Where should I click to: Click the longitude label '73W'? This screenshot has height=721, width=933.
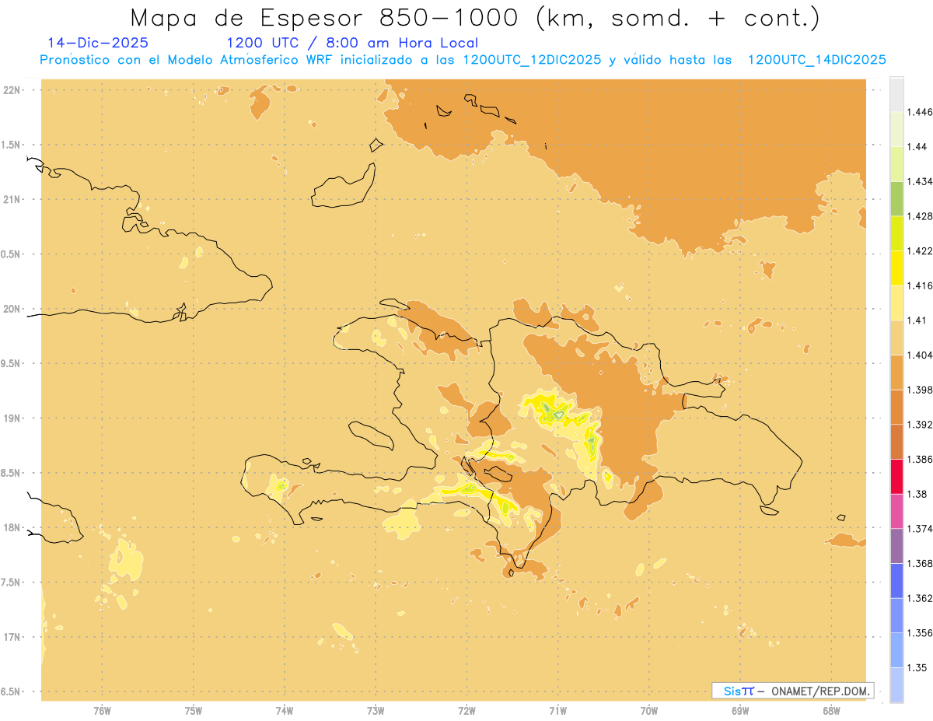pyautogui.click(x=376, y=710)
